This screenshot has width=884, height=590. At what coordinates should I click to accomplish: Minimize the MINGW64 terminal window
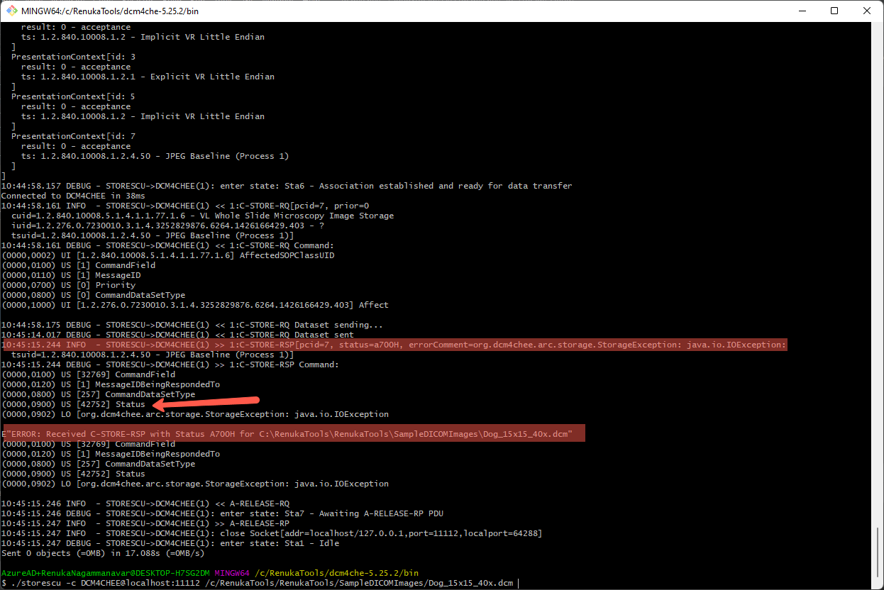(802, 11)
